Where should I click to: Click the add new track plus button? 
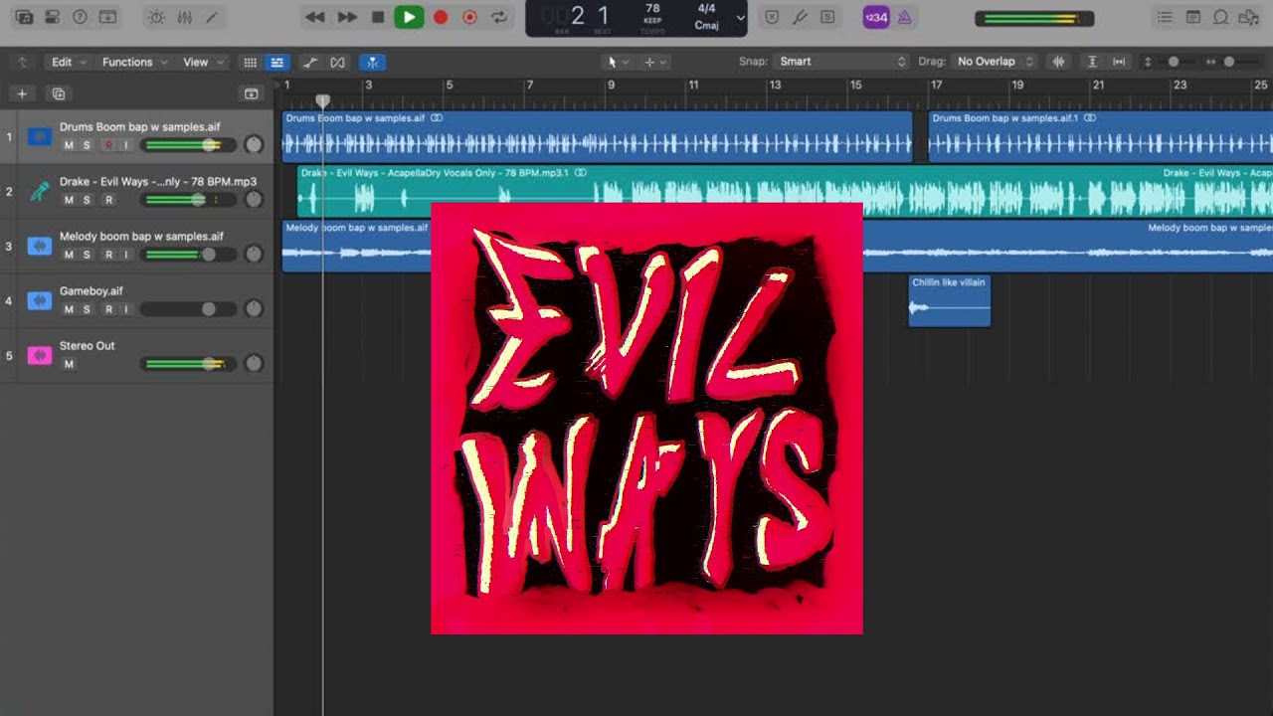click(22, 93)
